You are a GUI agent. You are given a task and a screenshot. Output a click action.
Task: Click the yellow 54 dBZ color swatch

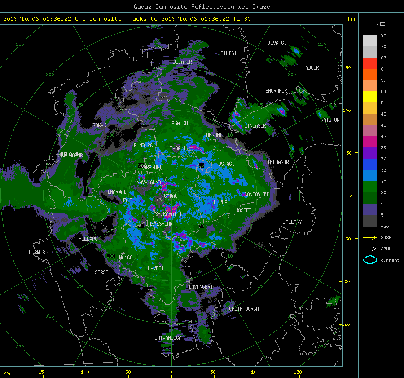point(370,97)
